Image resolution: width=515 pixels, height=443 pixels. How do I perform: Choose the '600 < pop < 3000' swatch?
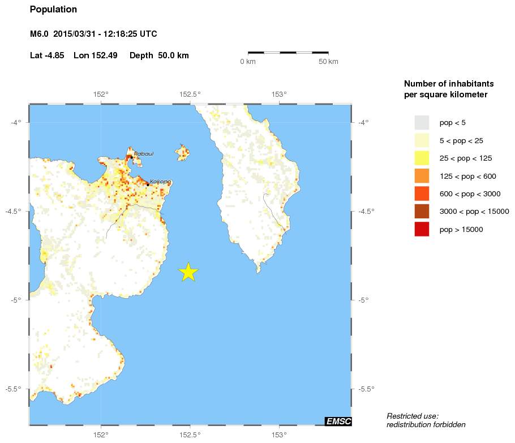coord(422,193)
